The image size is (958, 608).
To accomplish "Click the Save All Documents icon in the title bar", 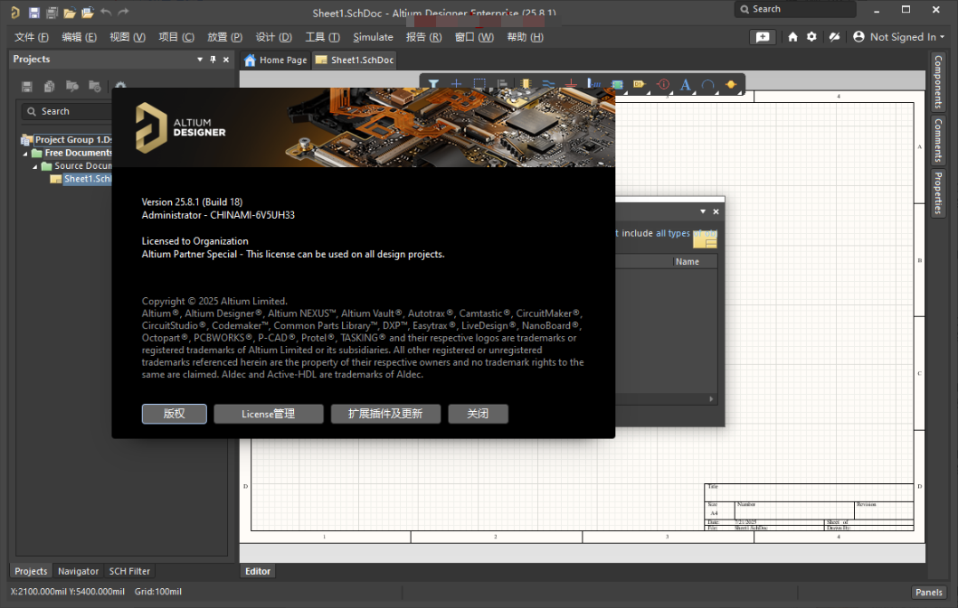I will point(52,13).
